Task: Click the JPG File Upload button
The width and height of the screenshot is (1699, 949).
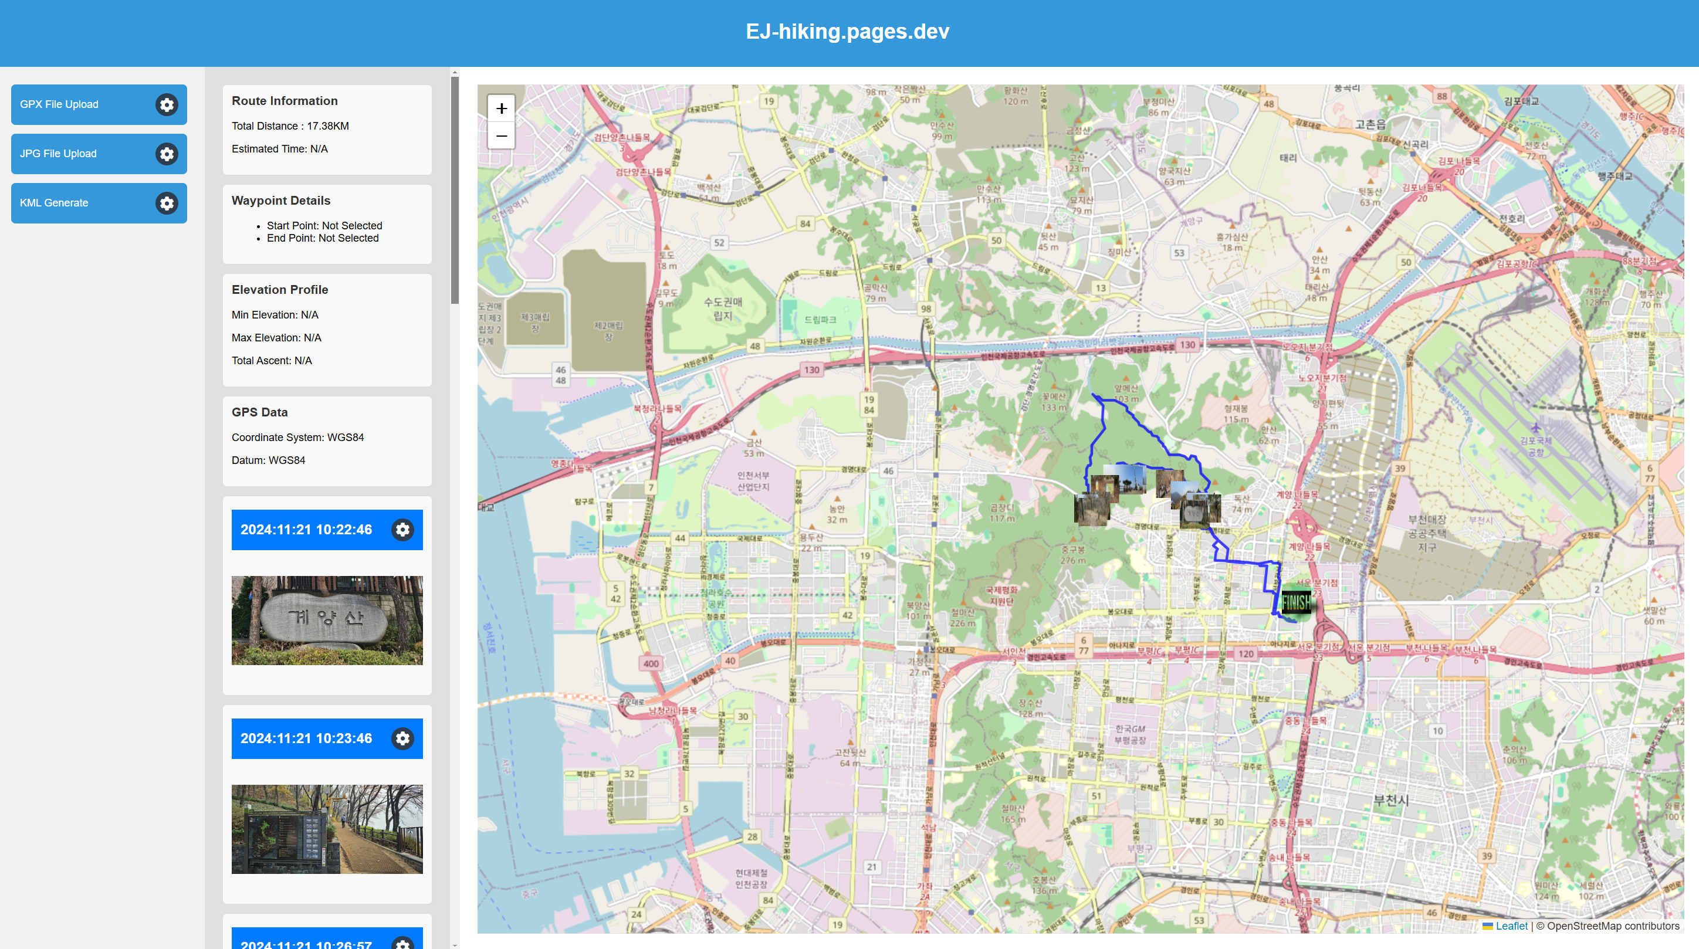Action: point(99,154)
